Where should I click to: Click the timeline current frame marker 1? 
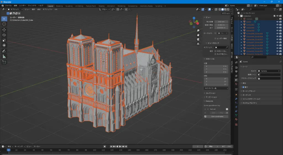point(8,150)
